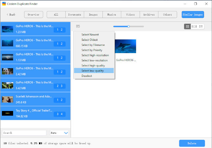Choose Select by Priority option
This screenshot has height=148, width=212.
click(x=94, y=50)
